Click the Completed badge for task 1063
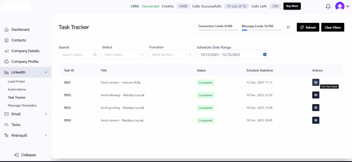Screen dimensions: 352x162 (x=205, y=82)
